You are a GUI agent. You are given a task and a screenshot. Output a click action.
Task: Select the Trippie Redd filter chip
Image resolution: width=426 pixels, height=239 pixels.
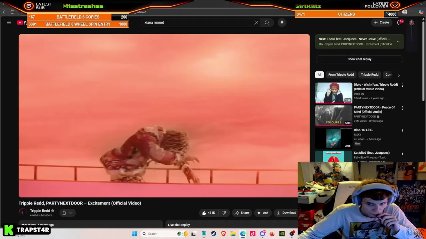[x=370, y=75]
